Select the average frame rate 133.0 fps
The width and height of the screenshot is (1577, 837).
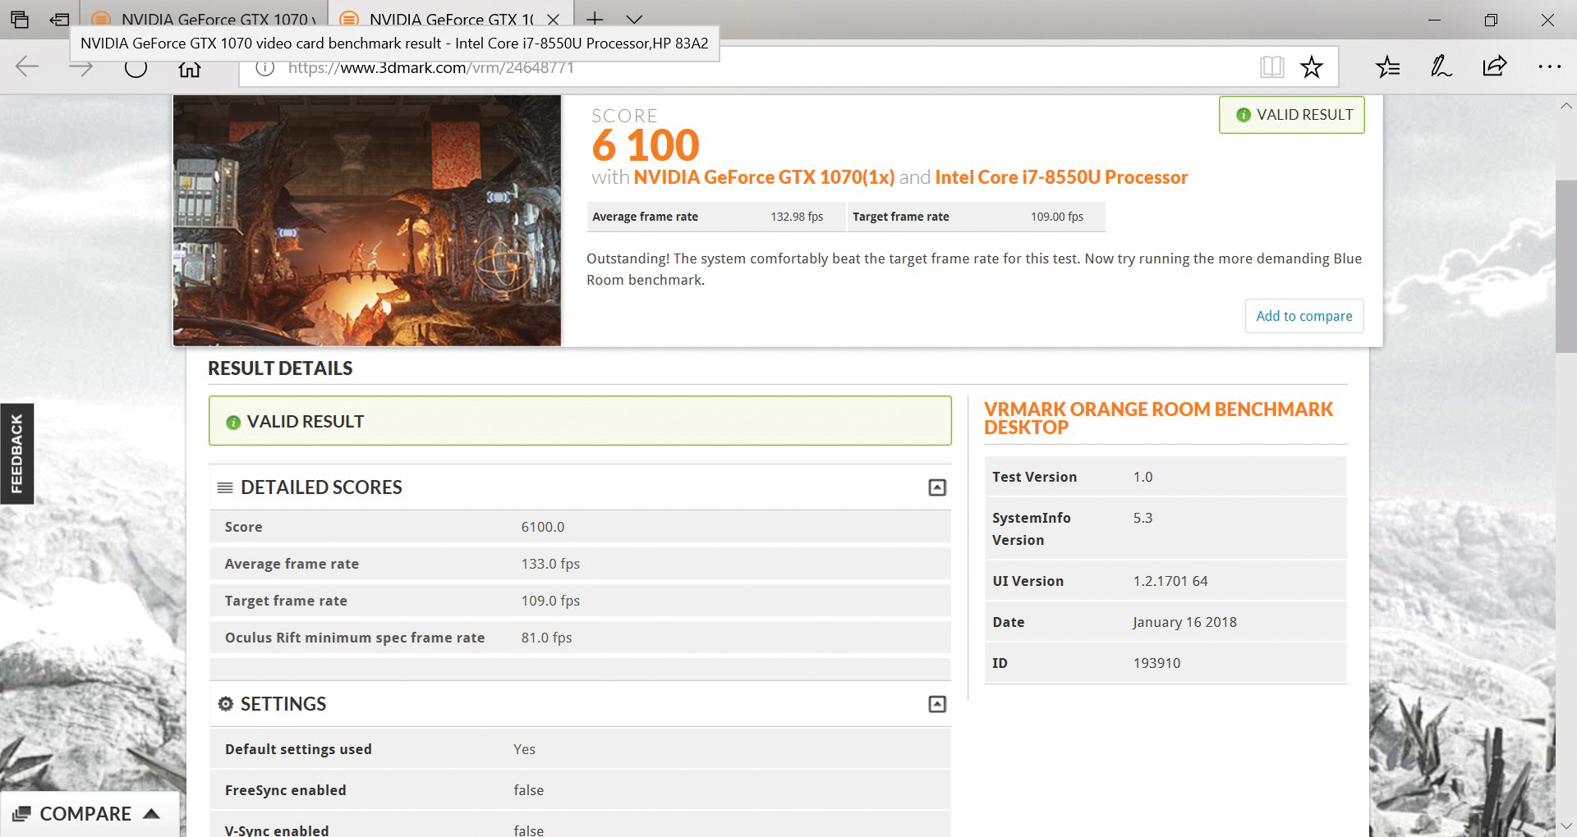[550, 564]
